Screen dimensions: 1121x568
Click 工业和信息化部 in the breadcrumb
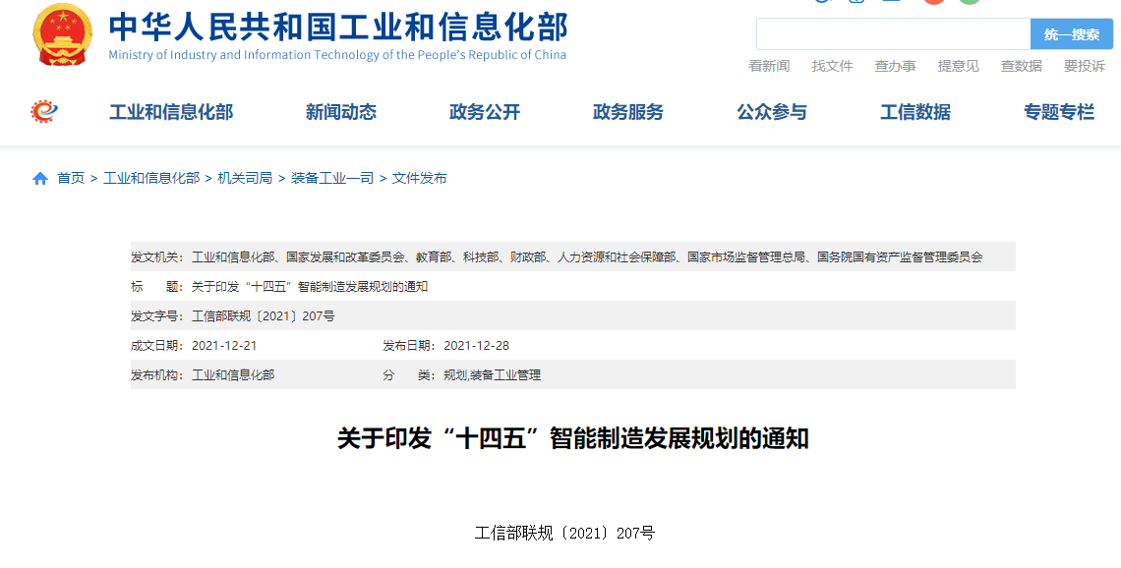pos(151,179)
